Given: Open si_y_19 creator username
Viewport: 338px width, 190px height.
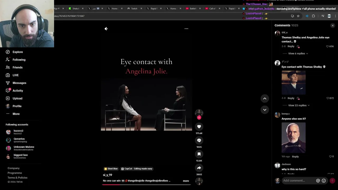Looking at the screenshot, I should point(107,175).
